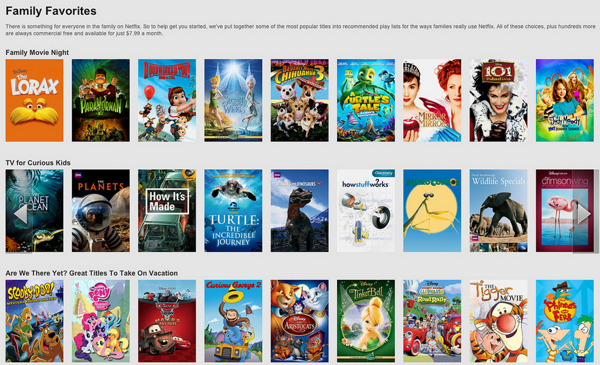Select the My Little Pony poster
The height and width of the screenshot is (365, 600).
[x=101, y=321]
